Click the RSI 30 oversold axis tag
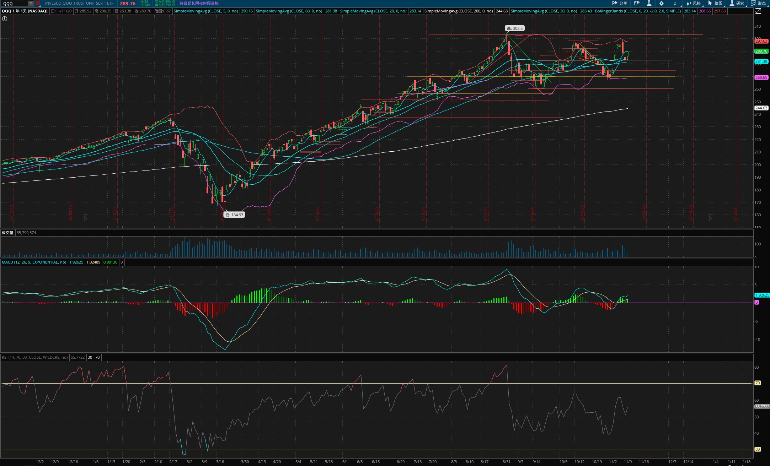Image resolution: width=770 pixels, height=466 pixels. 758,449
